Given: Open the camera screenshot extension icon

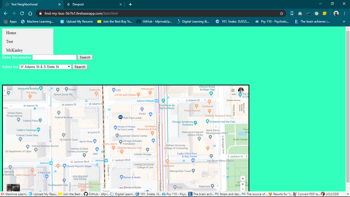Looking at the screenshot, I should pyautogui.click(x=300, y=13).
